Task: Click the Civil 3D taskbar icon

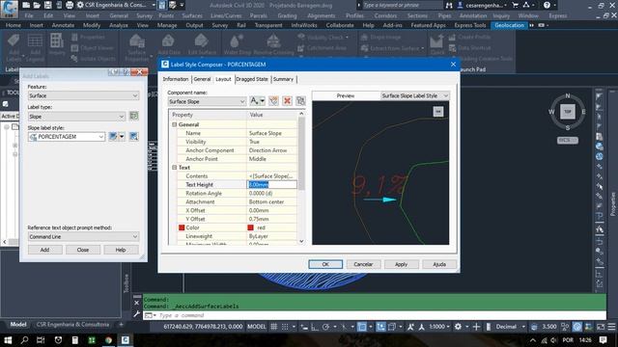Action: (x=126, y=340)
